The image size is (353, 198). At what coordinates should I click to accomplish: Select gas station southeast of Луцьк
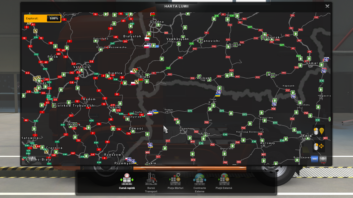tap(190, 138)
